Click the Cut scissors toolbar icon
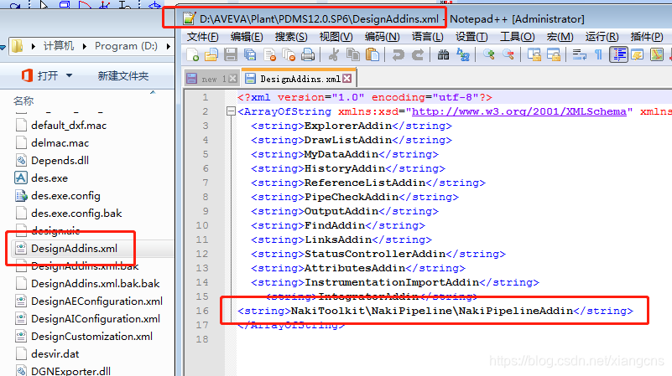This screenshot has width=672, height=376. 333,55
